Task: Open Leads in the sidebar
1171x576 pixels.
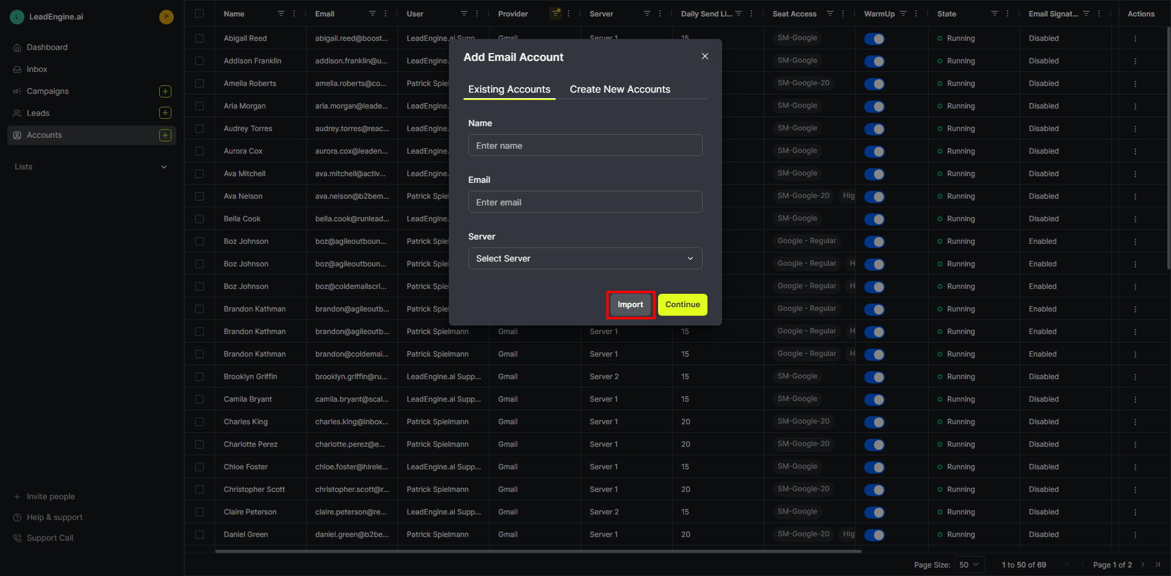Action: click(x=38, y=113)
